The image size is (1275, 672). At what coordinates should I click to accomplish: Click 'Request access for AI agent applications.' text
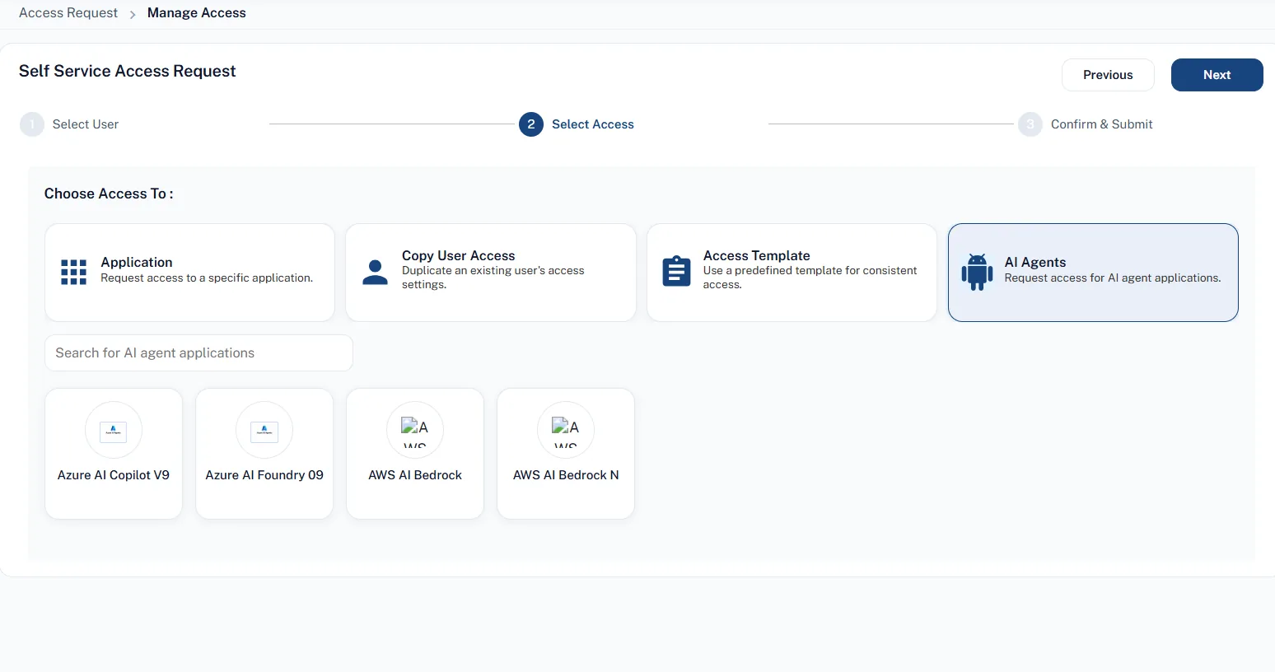click(x=1113, y=278)
